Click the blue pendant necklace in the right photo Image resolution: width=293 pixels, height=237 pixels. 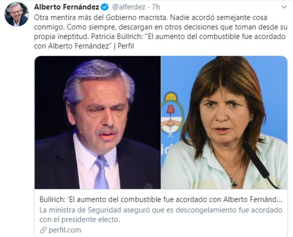coord(233,182)
